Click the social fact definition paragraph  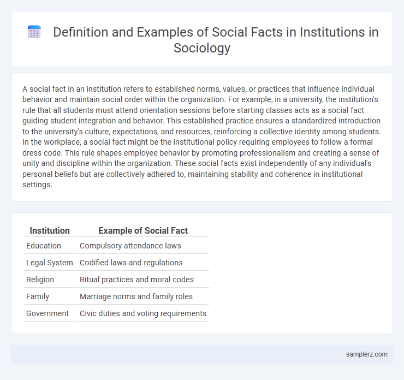[202, 137]
